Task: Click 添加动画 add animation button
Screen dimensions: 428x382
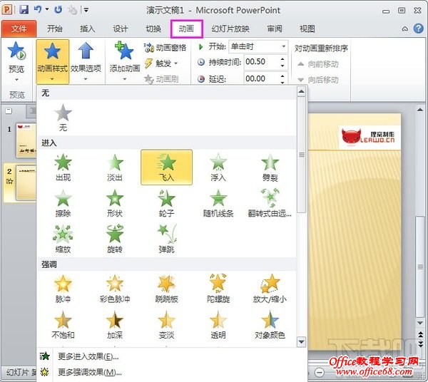Action: [x=125, y=61]
